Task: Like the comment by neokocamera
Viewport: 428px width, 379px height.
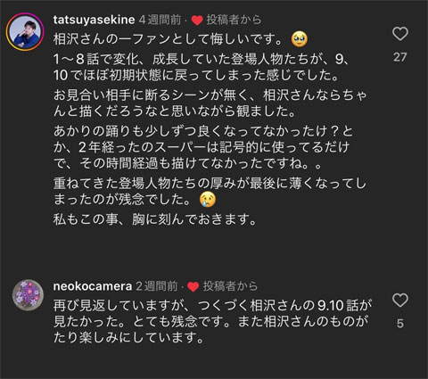Action: click(x=400, y=300)
